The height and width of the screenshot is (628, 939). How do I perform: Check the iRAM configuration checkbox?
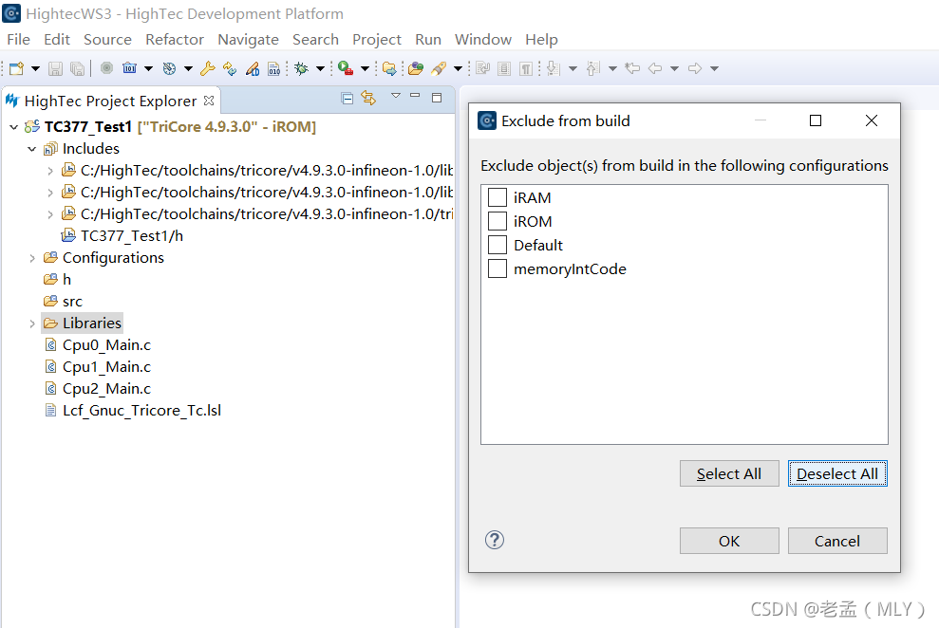point(498,197)
